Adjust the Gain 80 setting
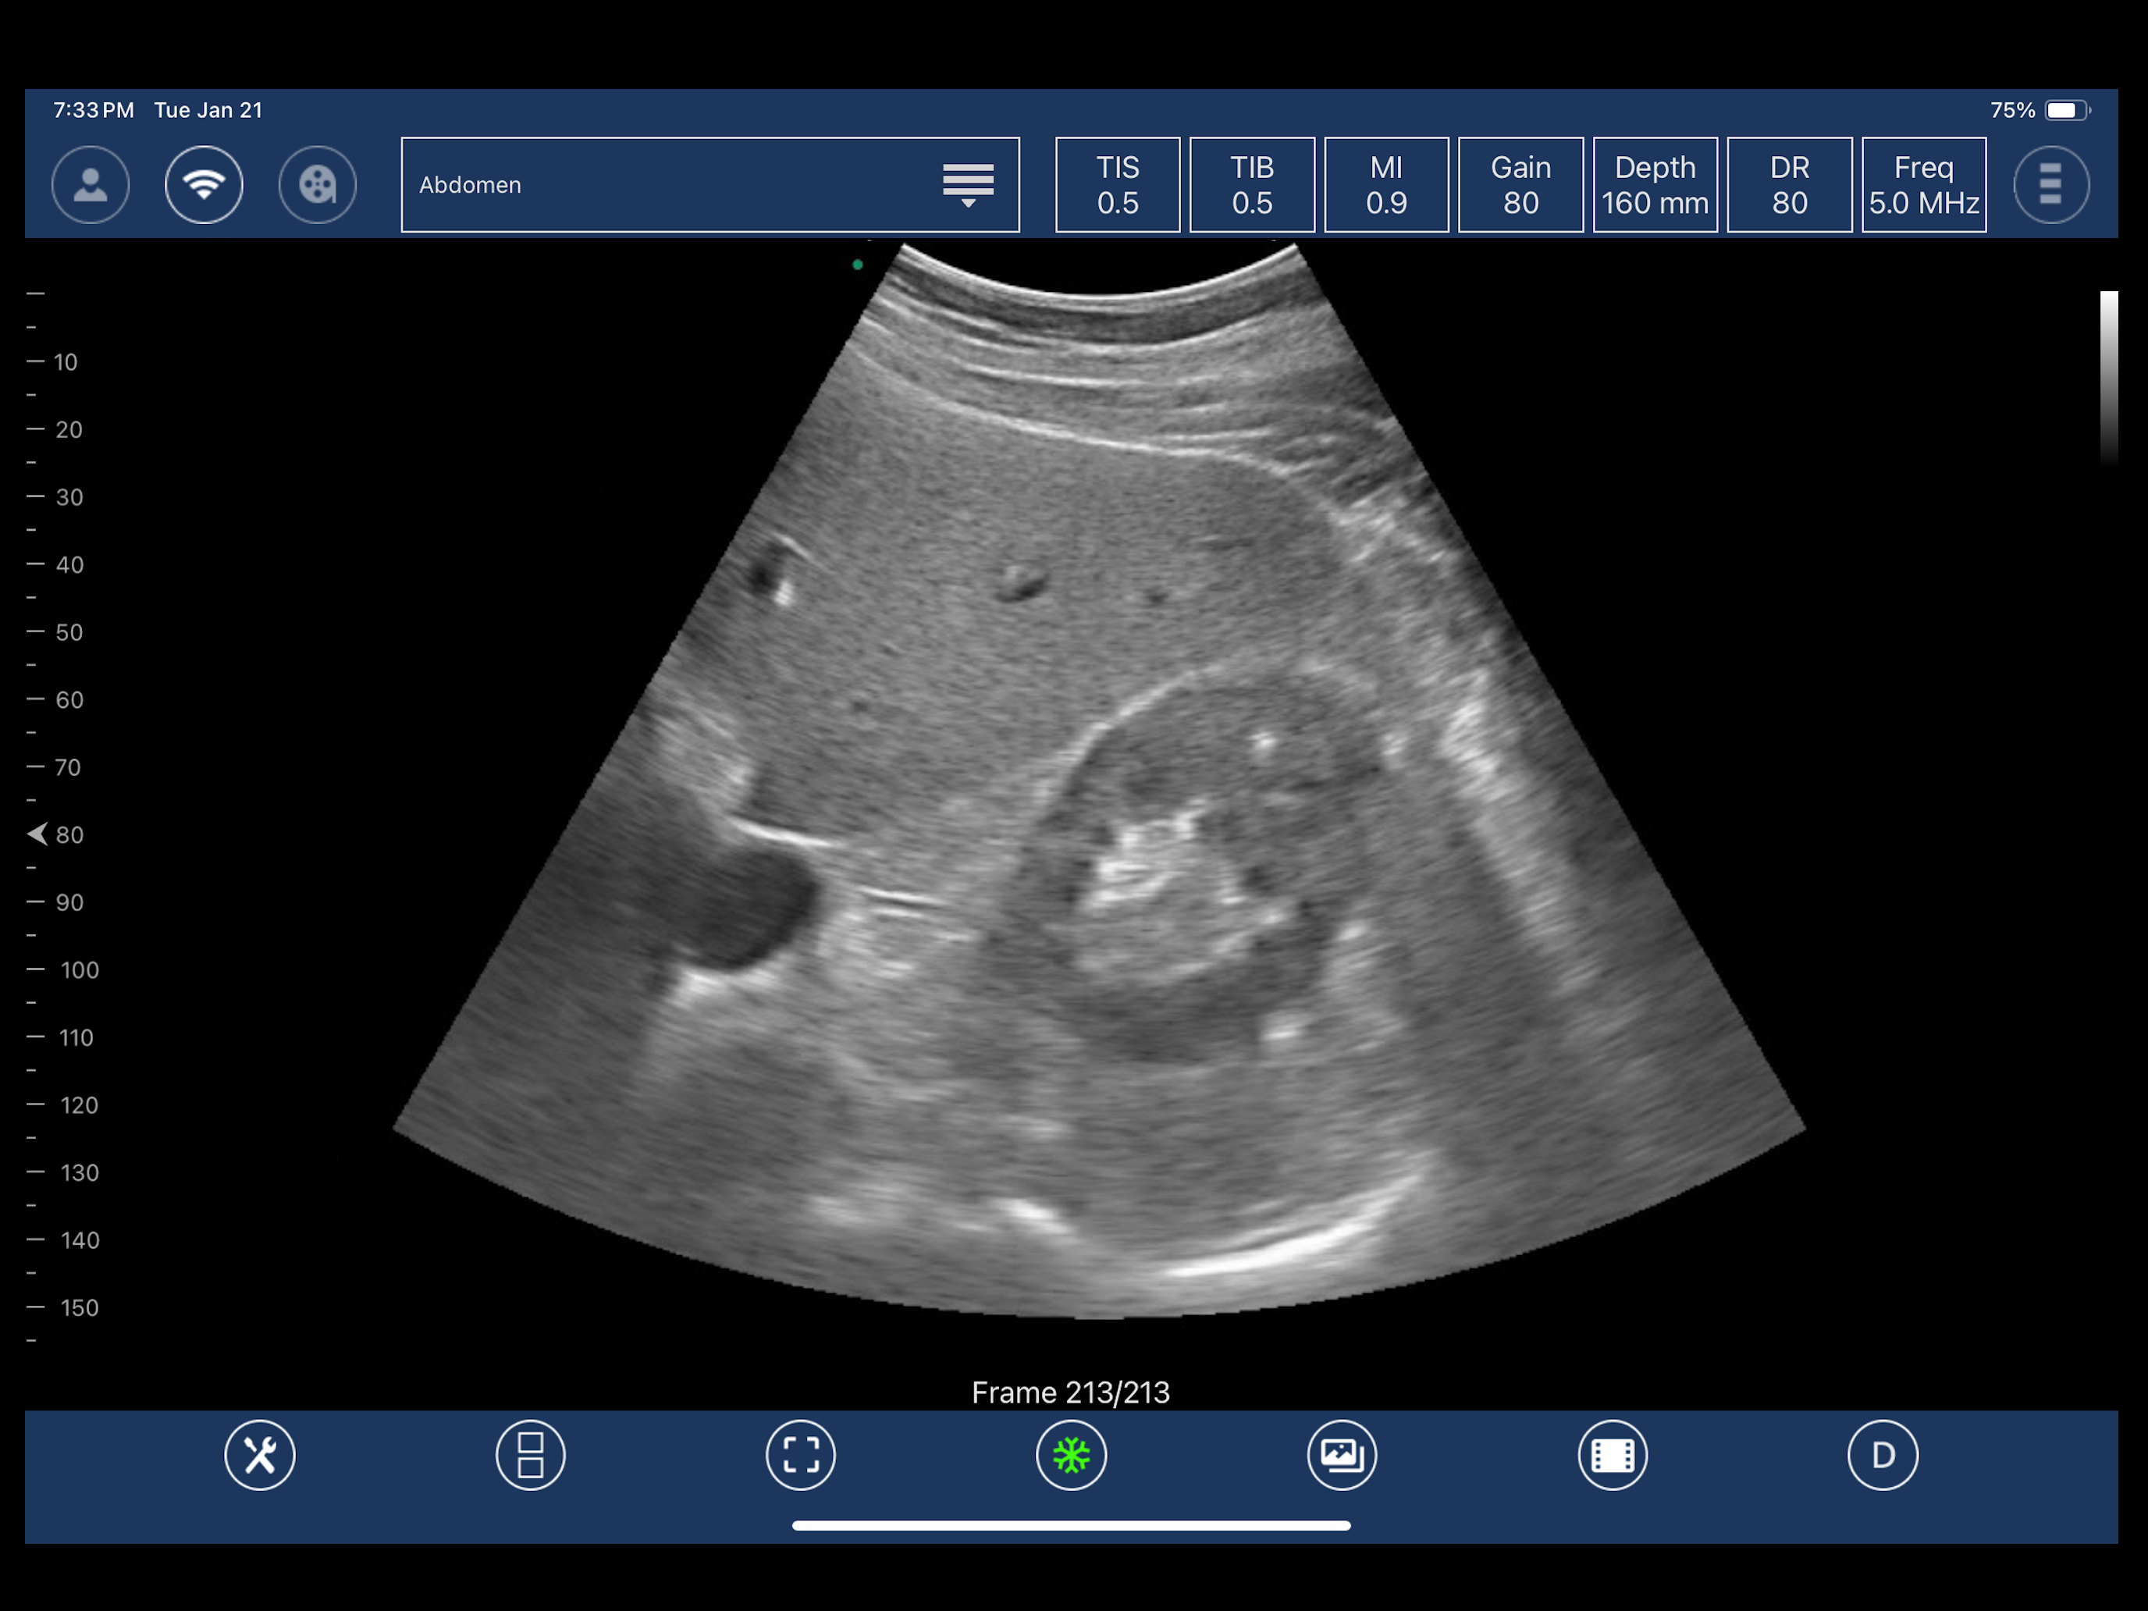This screenshot has width=2148, height=1611. tap(1520, 184)
